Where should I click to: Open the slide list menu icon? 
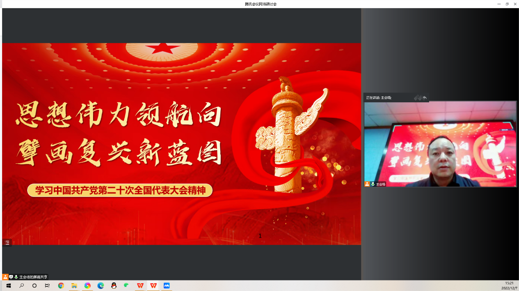click(x=7, y=243)
